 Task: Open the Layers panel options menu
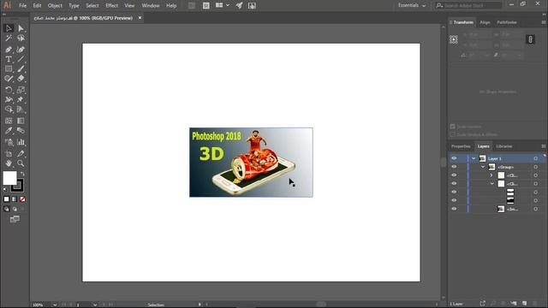tap(544, 146)
